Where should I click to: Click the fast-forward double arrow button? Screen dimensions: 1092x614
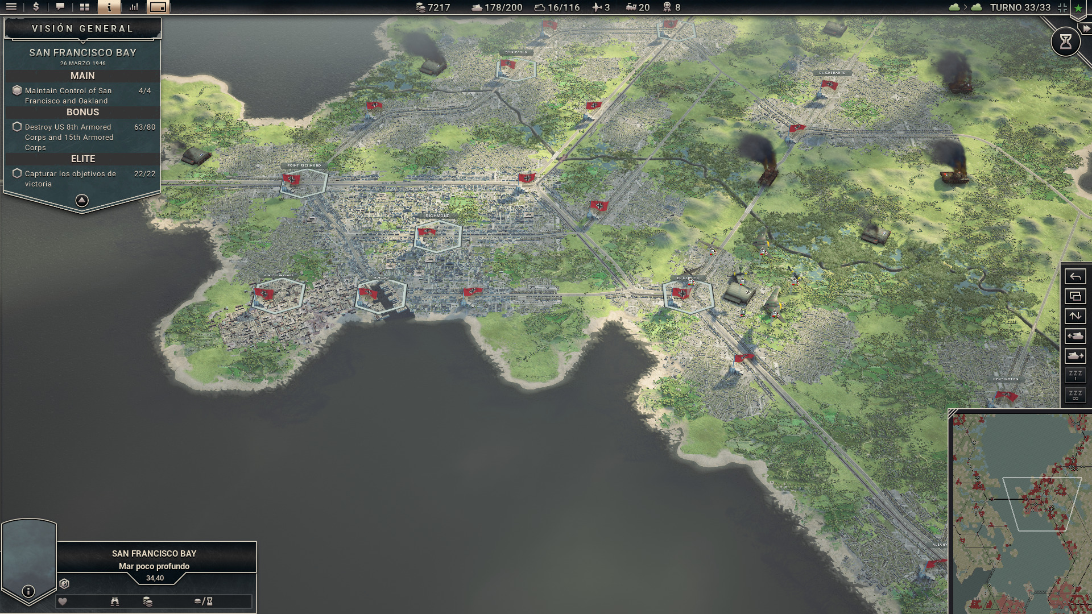coord(1086,28)
